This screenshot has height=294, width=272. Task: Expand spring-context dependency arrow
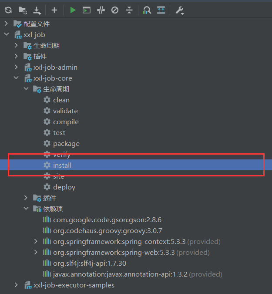click(x=36, y=241)
